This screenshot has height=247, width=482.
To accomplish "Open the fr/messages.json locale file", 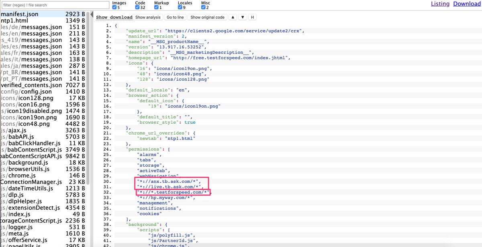I will point(43,53).
